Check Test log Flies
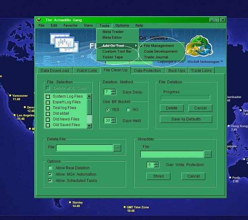 (48, 108)
